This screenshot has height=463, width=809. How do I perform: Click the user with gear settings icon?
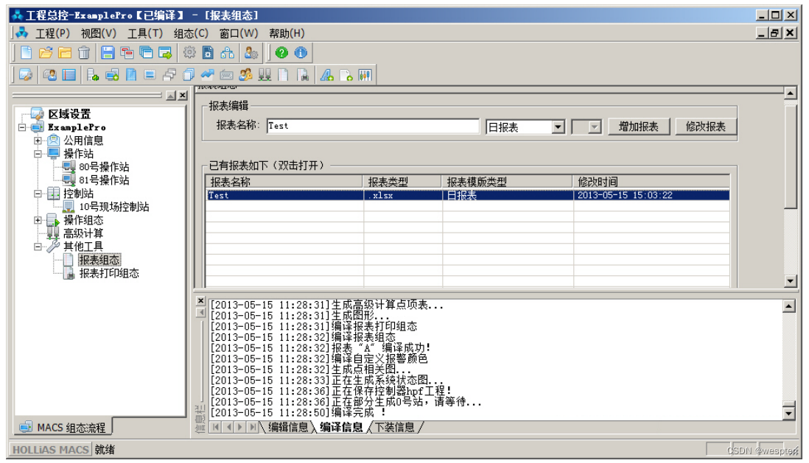tap(251, 52)
